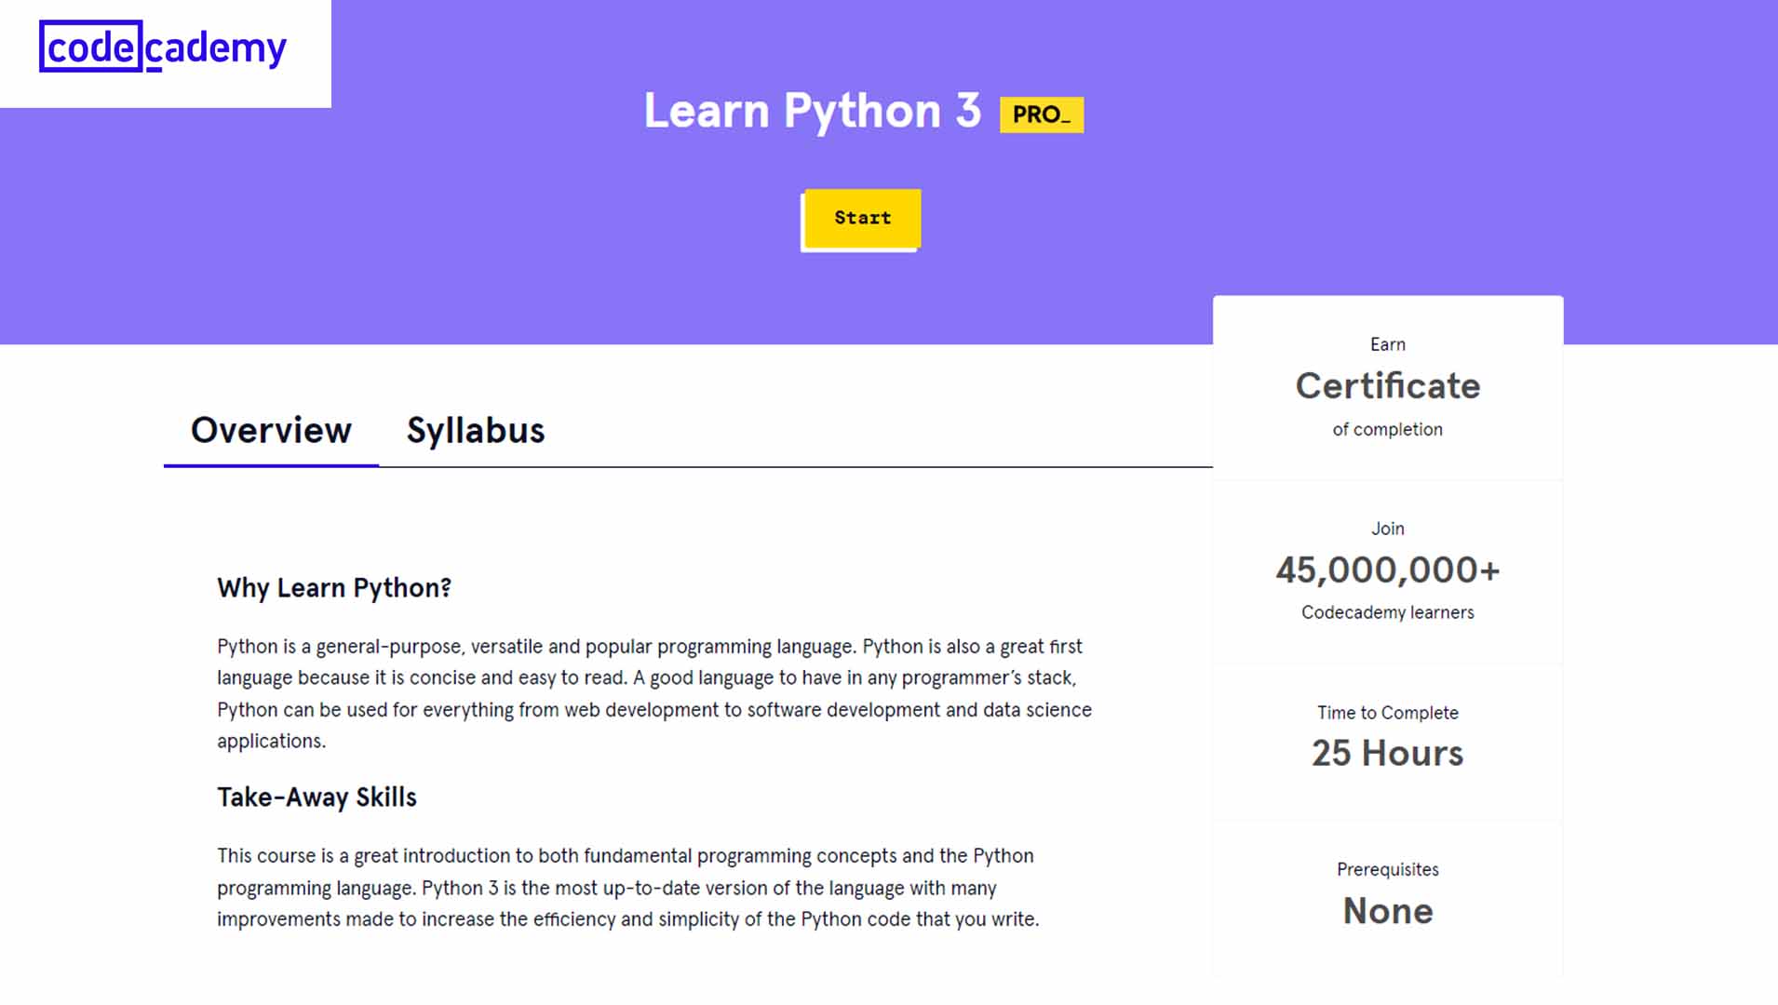Click the yellow Start button
The width and height of the screenshot is (1778, 1005).
coord(862,219)
